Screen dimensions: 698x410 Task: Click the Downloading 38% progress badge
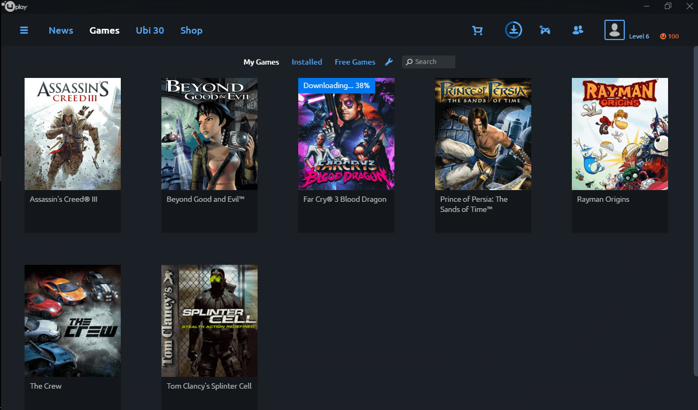click(x=336, y=85)
